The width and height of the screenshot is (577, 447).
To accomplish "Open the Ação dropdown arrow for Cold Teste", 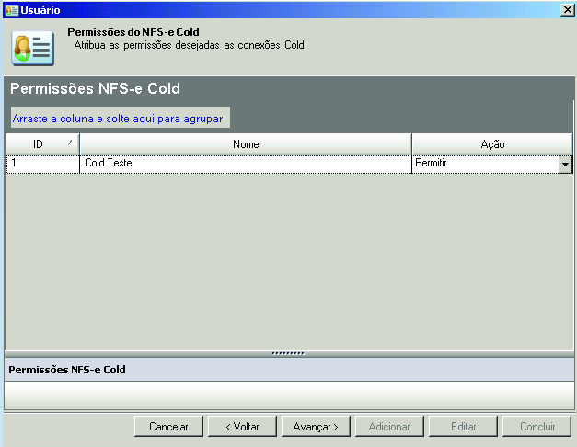I will point(565,165).
